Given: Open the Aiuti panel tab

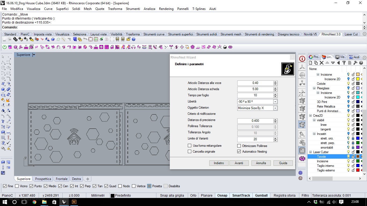Looking at the screenshot, I should point(354,57).
